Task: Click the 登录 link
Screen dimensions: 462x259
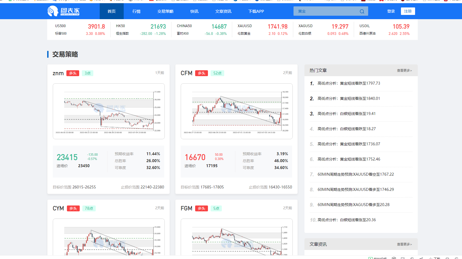Action: coord(391,11)
